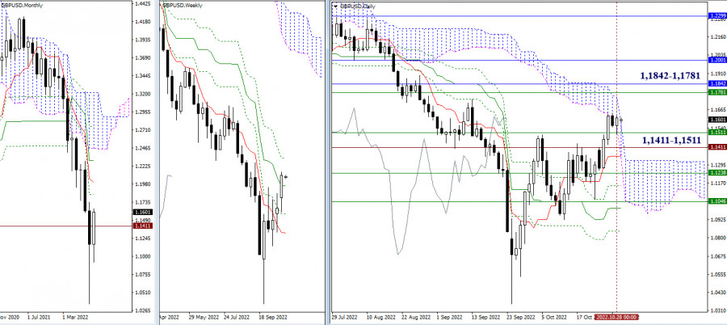This screenshot has height=325, width=727.
Task: Click the 1.2001 blue level label on Daily chart
Action: click(x=718, y=61)
